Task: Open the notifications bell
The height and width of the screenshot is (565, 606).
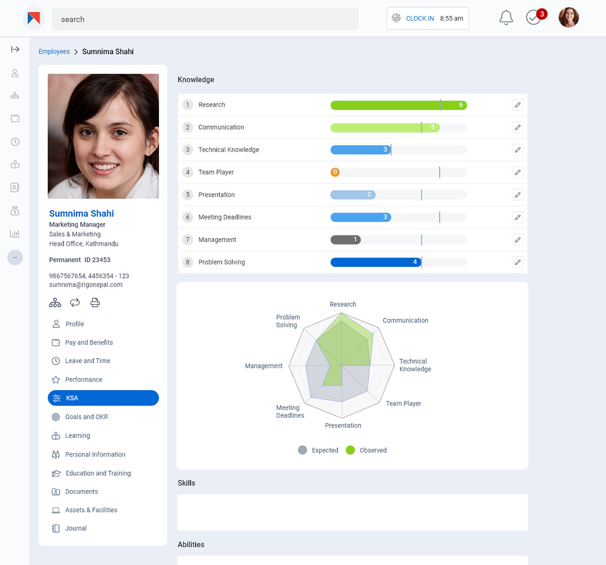Action: pyautogui.click(x=506, y=17)
